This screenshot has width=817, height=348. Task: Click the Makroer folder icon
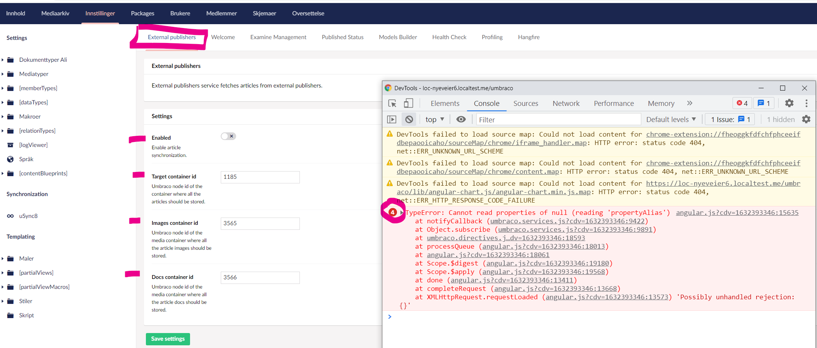pyautogui.click(x=11, y=117)
